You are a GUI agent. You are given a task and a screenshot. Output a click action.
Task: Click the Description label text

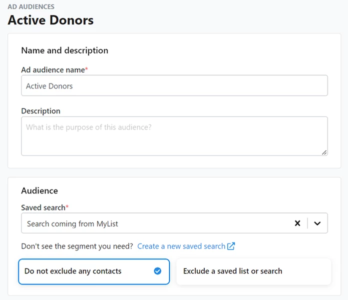point(41,111)
